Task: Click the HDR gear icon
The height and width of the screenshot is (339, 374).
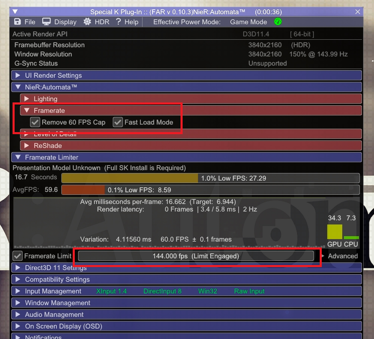Action: (x=87, y=22)
